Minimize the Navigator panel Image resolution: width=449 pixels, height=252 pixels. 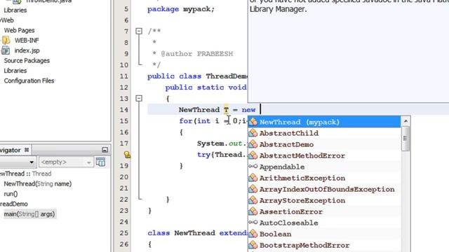point(105,150)
